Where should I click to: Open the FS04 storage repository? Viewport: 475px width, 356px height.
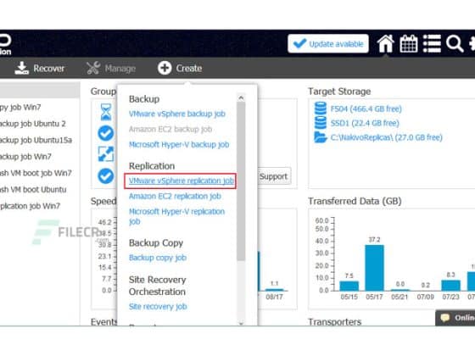[x=366, y=108]
